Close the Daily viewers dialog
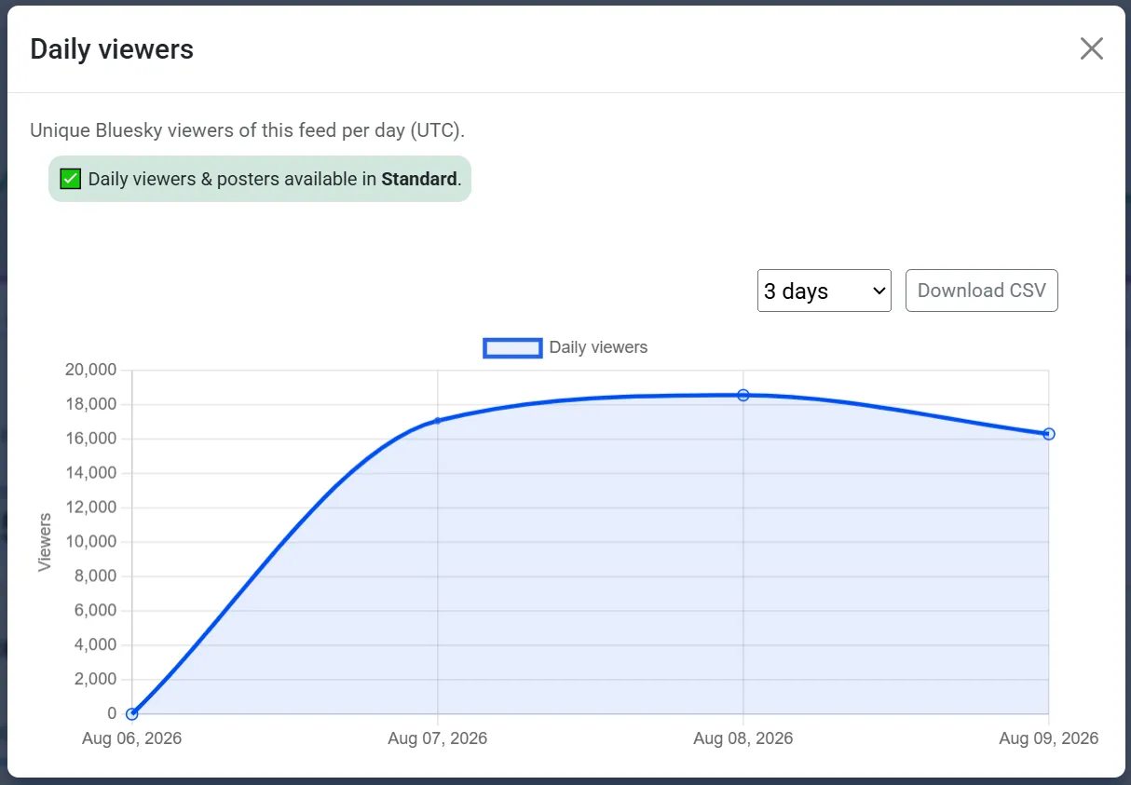Image resolution: width=1131 pixels, height=785 pixels. [1091, 48]
